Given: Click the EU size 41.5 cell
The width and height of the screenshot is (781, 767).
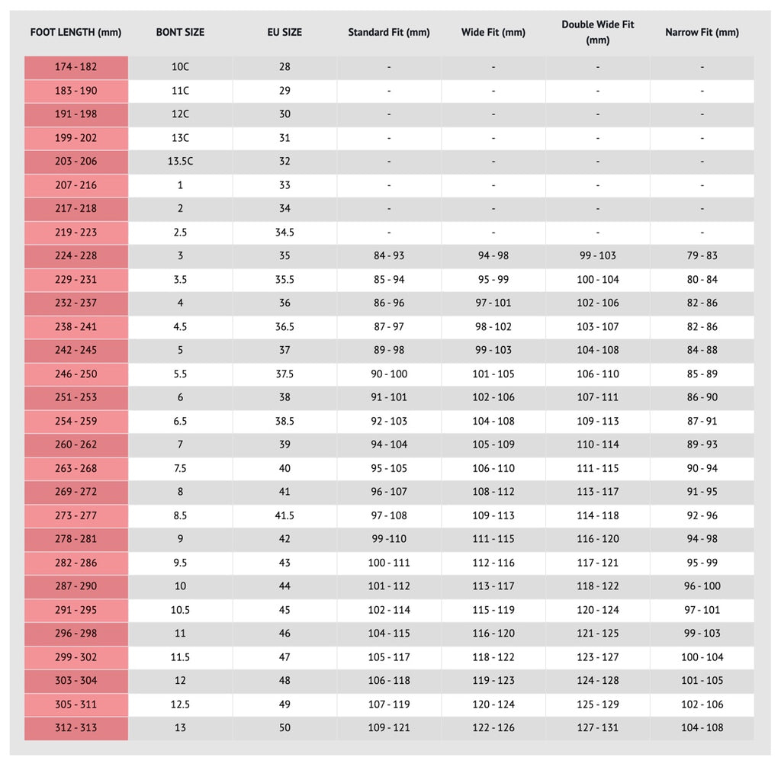Looking at the screenshot, I should [x=284, y=515].
